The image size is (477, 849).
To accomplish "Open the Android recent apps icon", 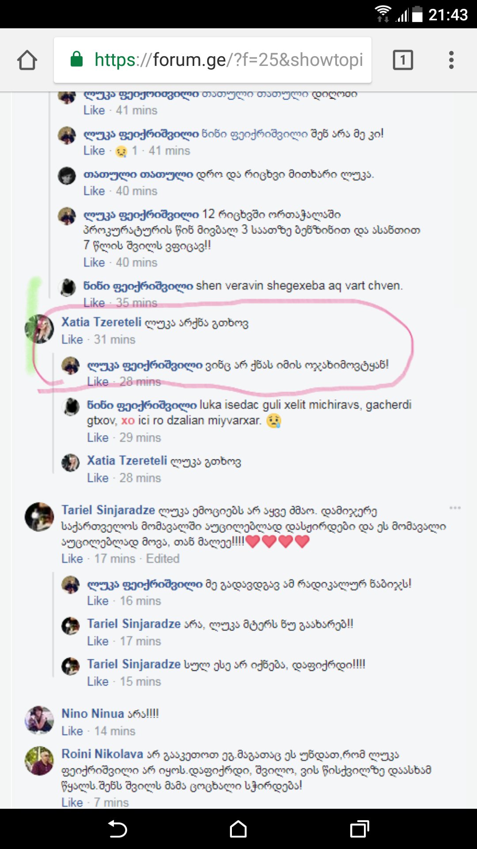I will (360, 829).
